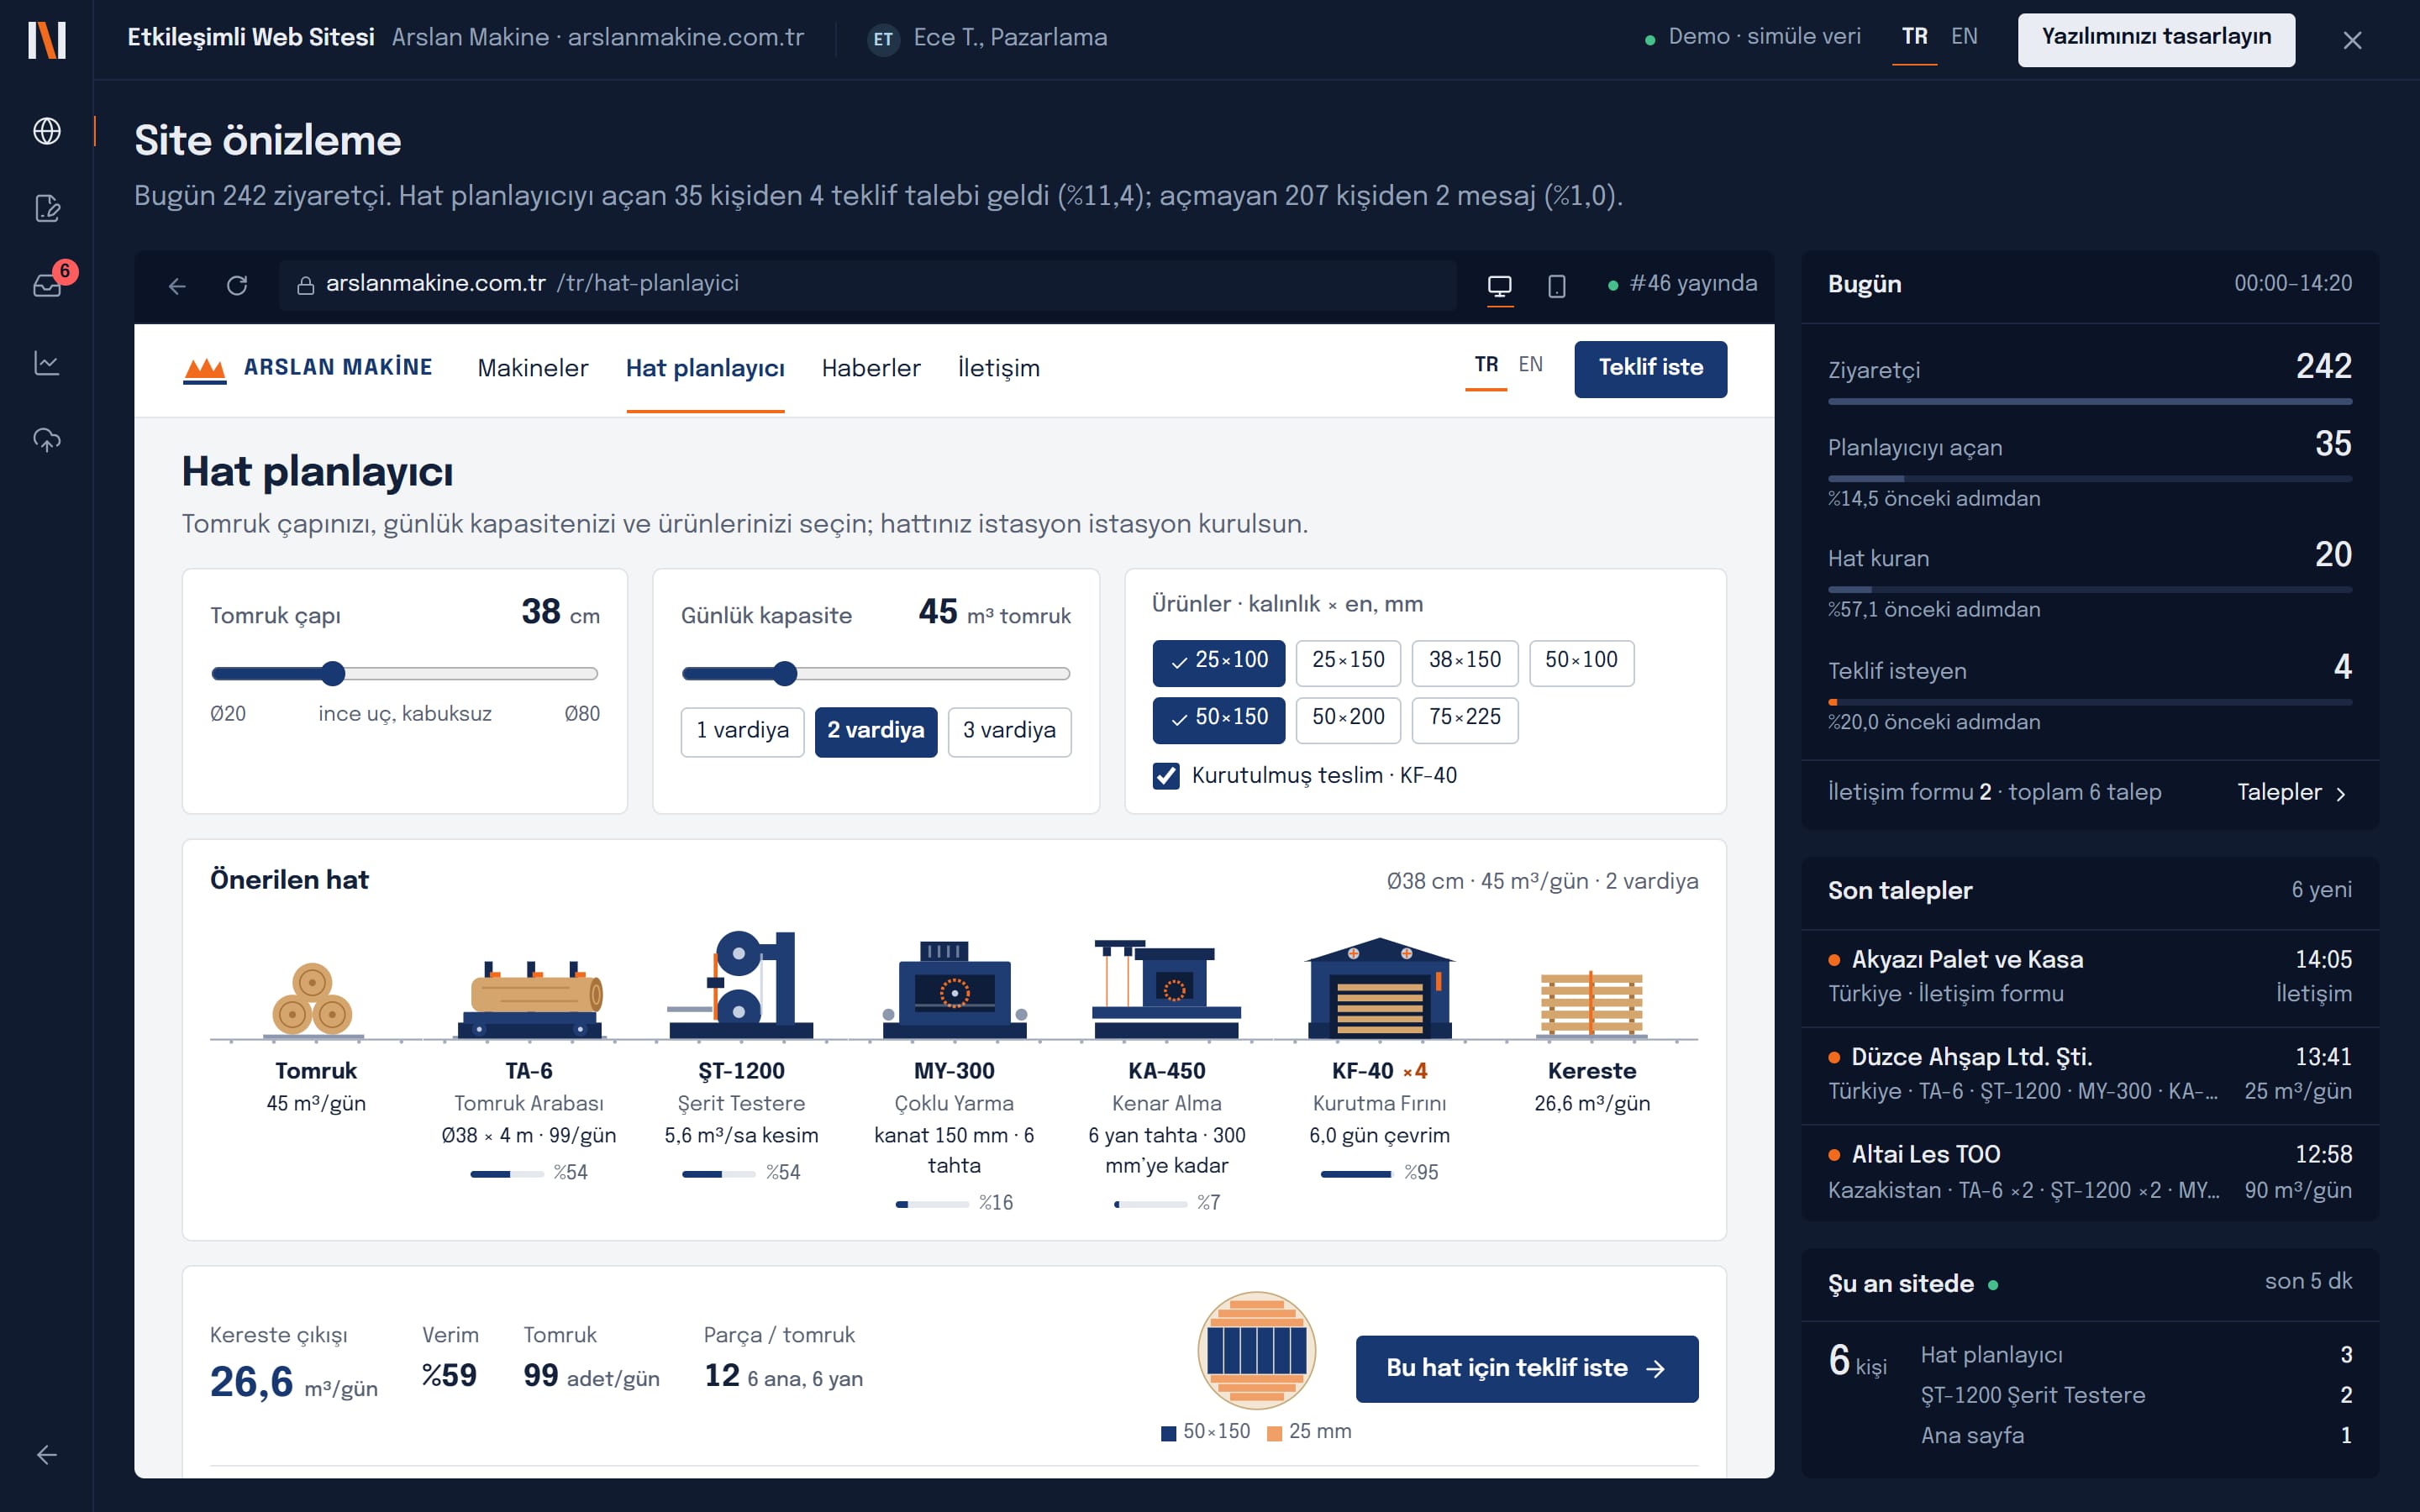Select 1 vardiya shift option

(x=742, y=731)
